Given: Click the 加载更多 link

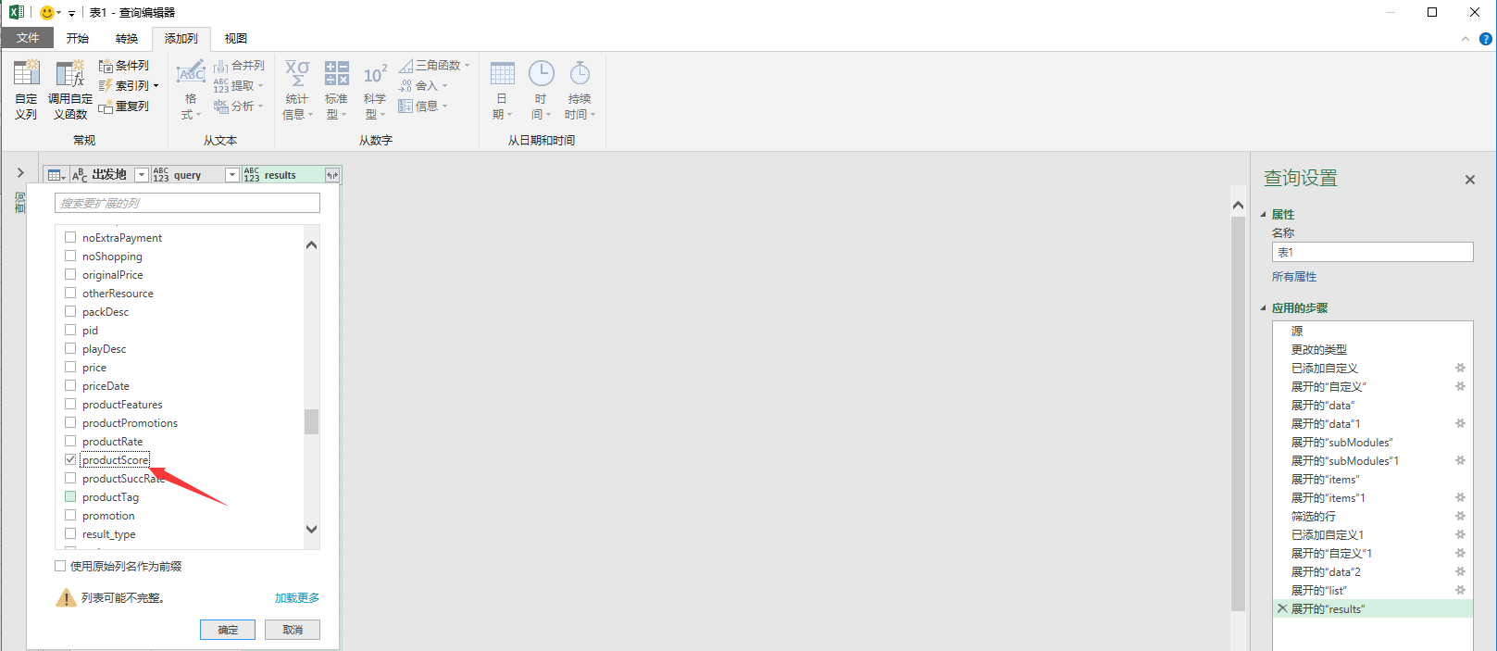Looking at the screenshot, I should tap(297, 598).
